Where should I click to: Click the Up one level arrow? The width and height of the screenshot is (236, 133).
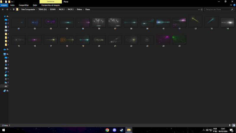pos(14,9)
